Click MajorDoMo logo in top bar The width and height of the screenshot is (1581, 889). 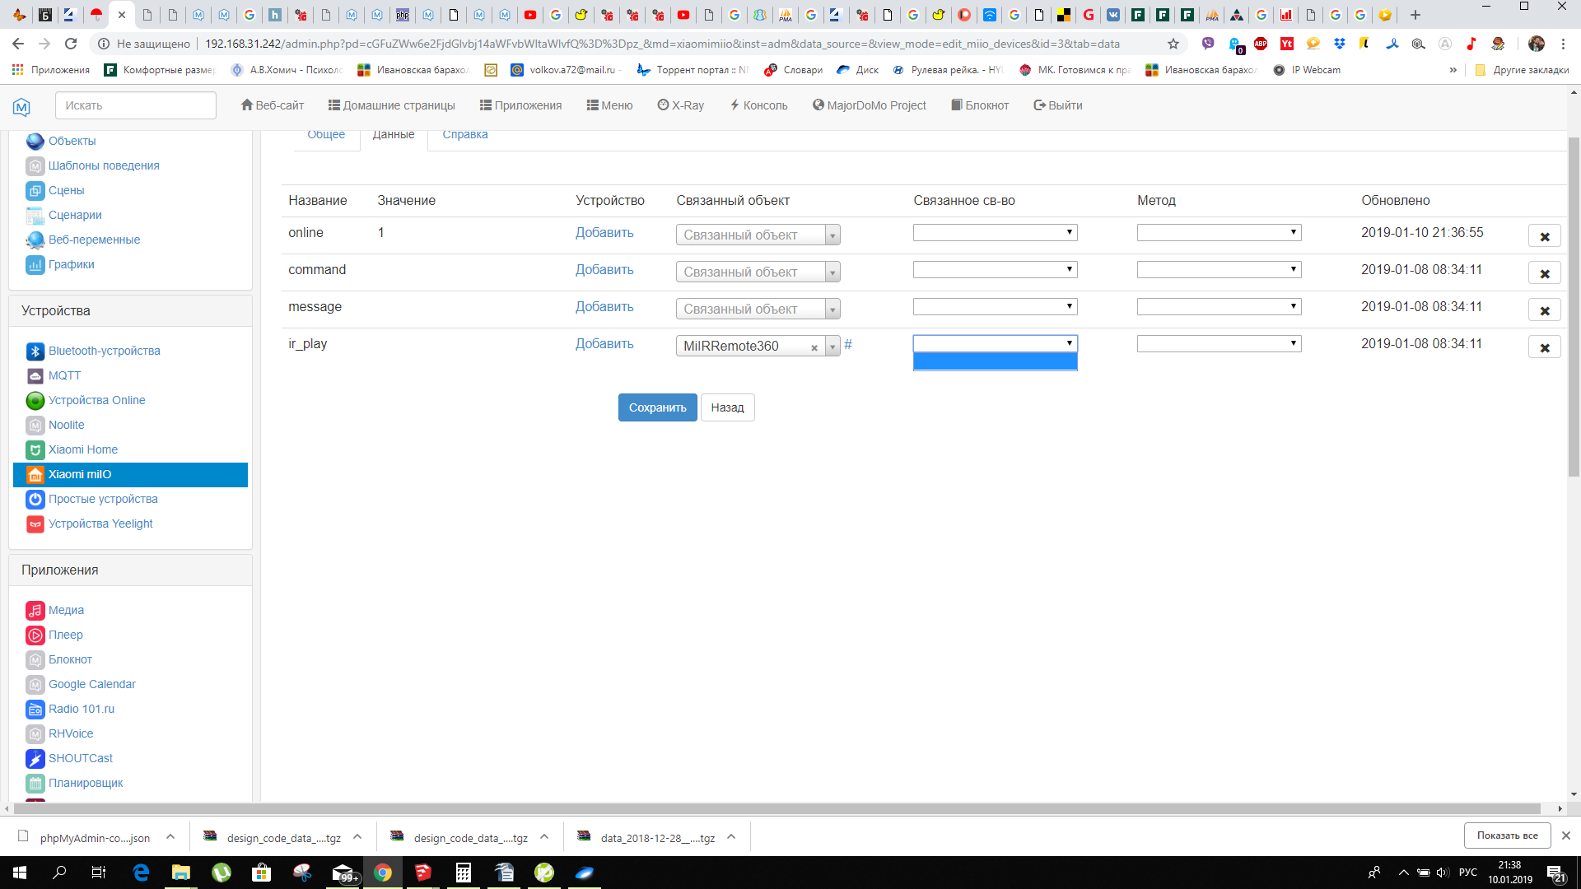click(21, 106)
